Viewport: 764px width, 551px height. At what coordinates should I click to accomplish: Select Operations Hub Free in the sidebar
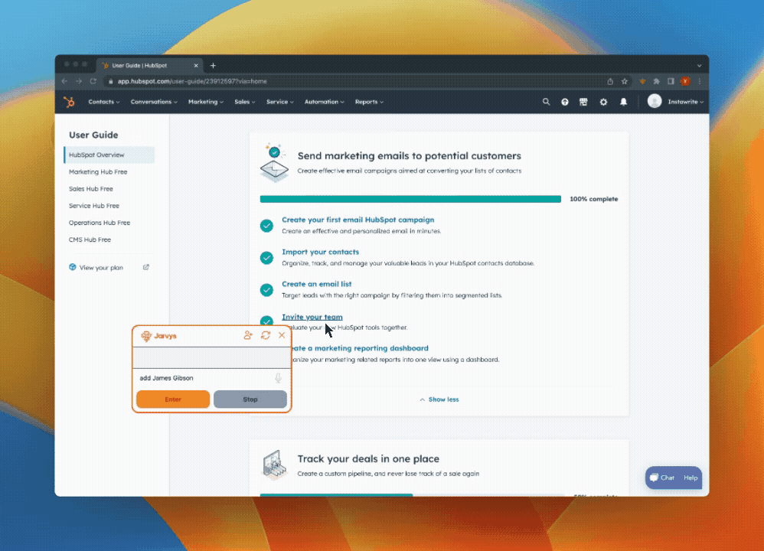(100, 223)
